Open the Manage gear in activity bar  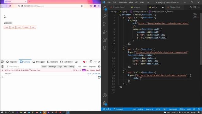tap(104, 103)
